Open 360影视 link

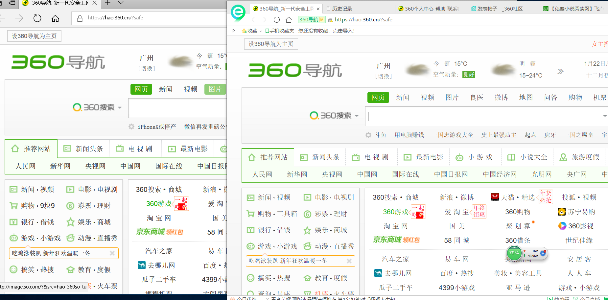(x=575, y=226)
